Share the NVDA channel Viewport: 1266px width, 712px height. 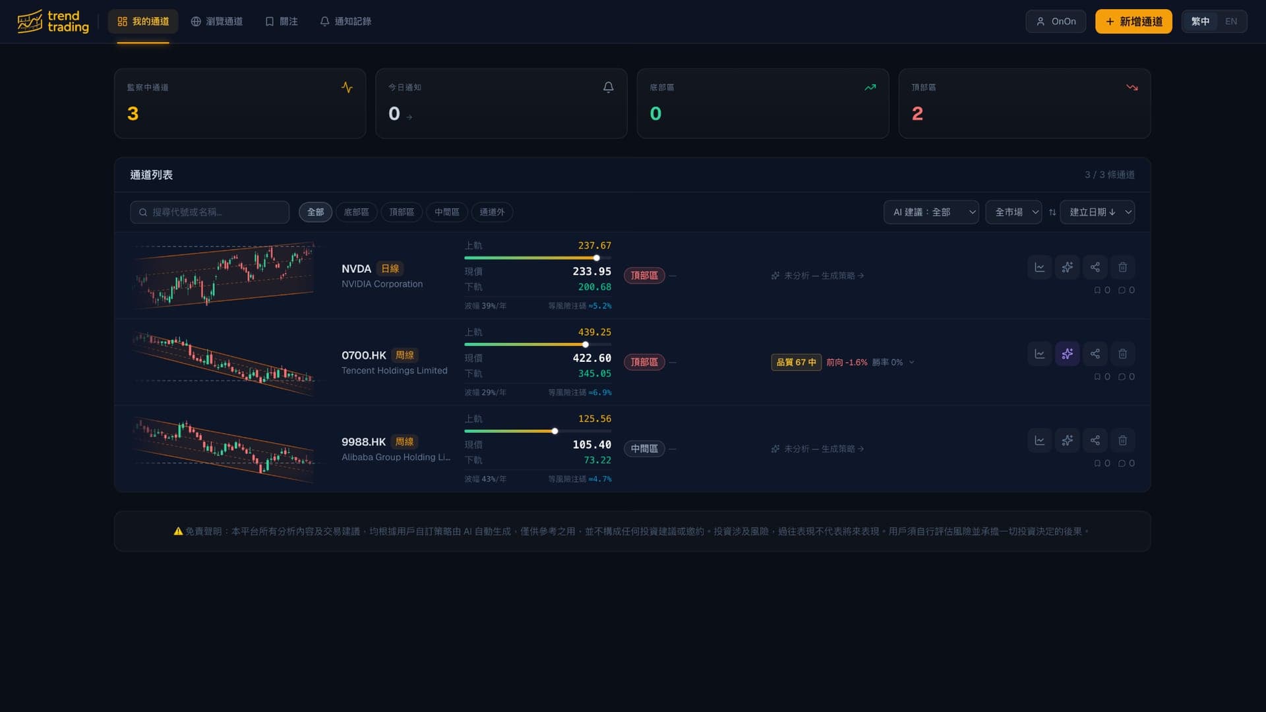pos(1095,267)
